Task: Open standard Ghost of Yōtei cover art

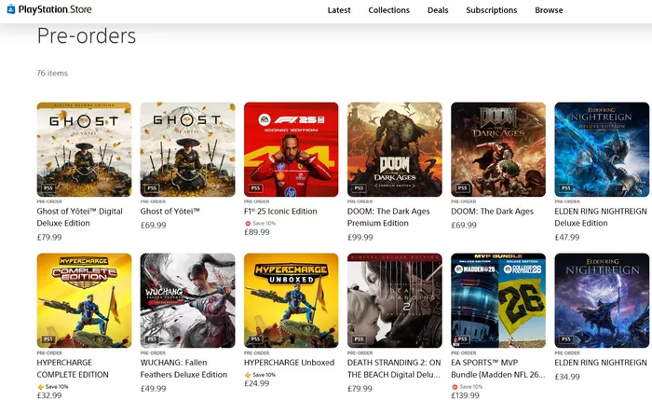Action: point(187,149)
